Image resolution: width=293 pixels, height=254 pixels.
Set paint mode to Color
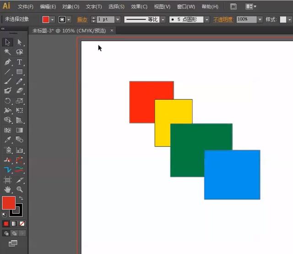tap(6, 224)
